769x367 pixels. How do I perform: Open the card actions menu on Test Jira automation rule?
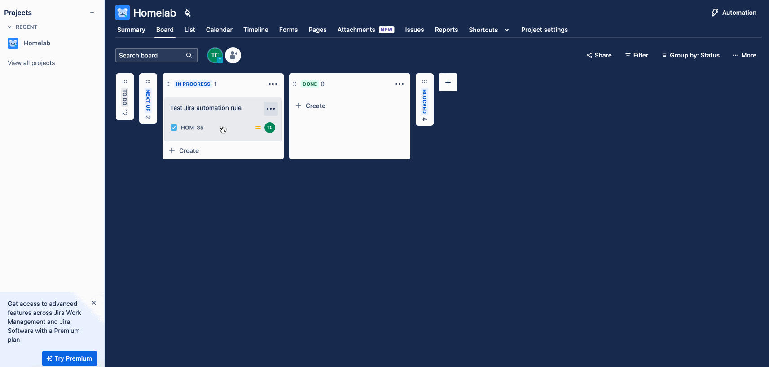271,109
